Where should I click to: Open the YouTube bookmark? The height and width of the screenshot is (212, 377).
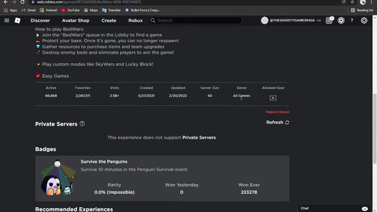[x=70, y=10]
